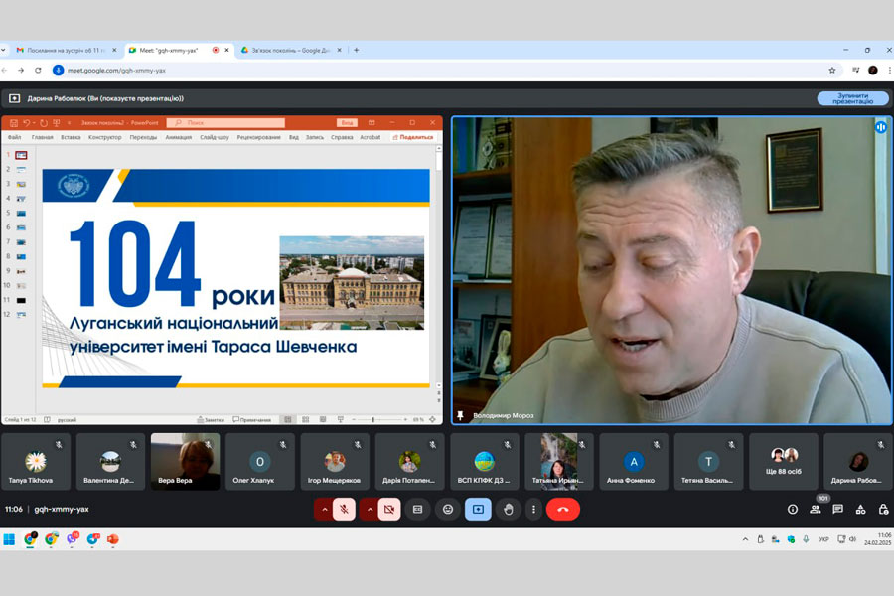The height and width of the screenshot is (596, 894).
Task: Send an emoji reaction
Action: click(448, 509)
